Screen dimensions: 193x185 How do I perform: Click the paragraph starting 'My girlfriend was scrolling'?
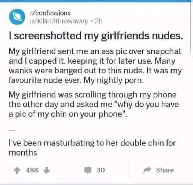[94, 104]
